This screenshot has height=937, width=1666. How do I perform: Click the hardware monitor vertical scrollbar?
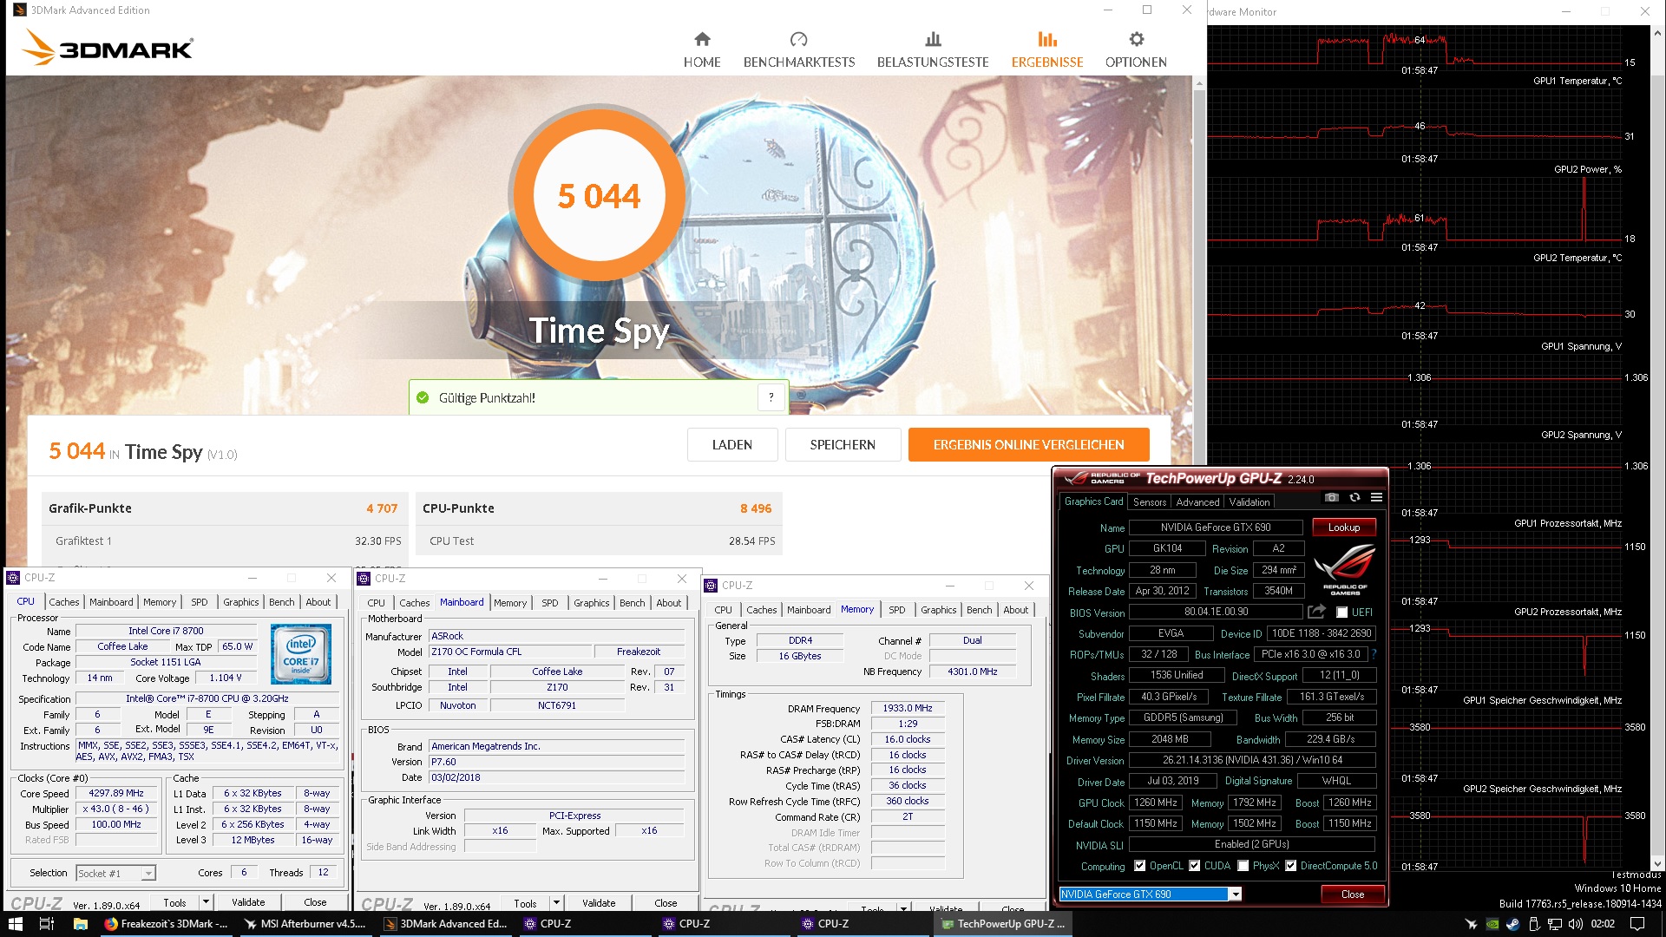point(1656,449)
